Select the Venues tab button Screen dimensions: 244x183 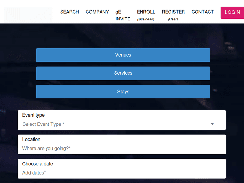[123, 55]
